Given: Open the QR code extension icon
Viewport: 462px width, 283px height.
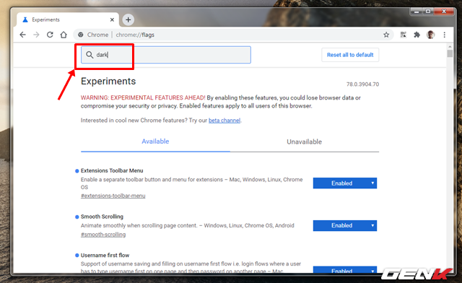Looking at the screenshot, I should 403,35.
